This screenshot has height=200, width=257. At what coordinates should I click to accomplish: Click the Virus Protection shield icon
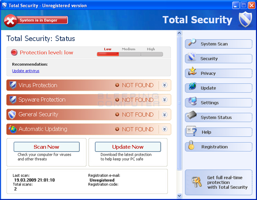[x=13, y=85]
